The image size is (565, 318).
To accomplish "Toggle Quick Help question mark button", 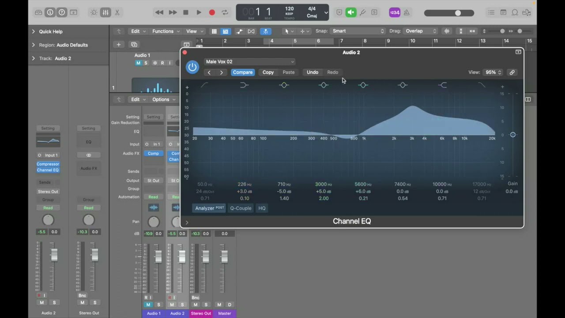I will [x=62, y=12].
